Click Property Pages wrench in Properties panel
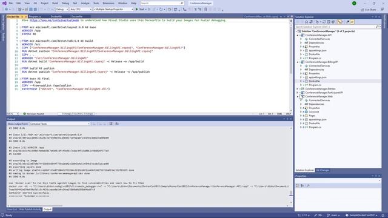Screen dimensions: 388x218 point(308,186)
